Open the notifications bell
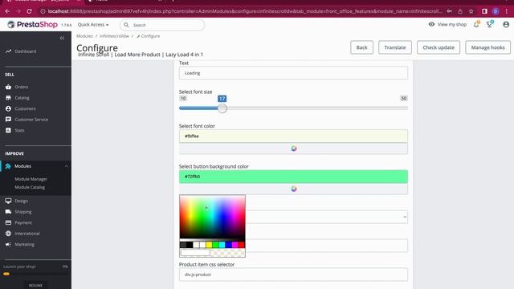Image resolution: width=514 pixels, height=289 pixels. [x=476, y=24]
